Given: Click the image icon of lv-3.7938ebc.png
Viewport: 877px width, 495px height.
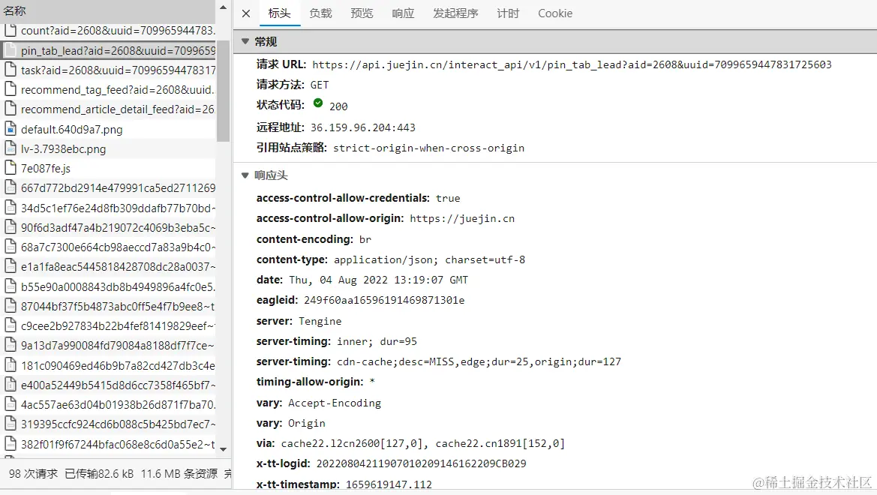Looking at the screenshot, I should tap(10, 148).
